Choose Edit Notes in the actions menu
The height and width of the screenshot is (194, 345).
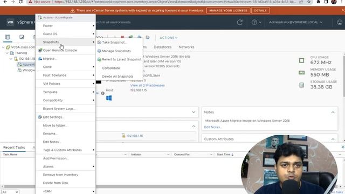point(66,142)
